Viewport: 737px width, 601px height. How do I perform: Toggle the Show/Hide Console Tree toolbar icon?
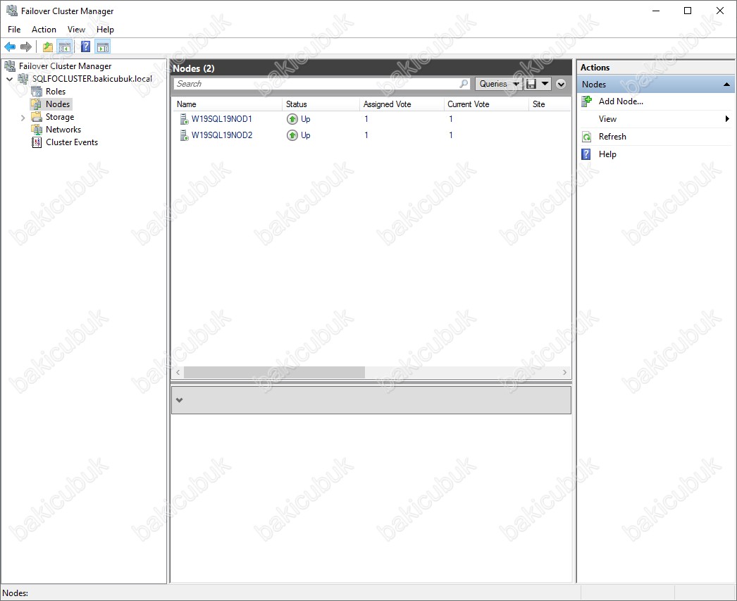coord(64,47)
